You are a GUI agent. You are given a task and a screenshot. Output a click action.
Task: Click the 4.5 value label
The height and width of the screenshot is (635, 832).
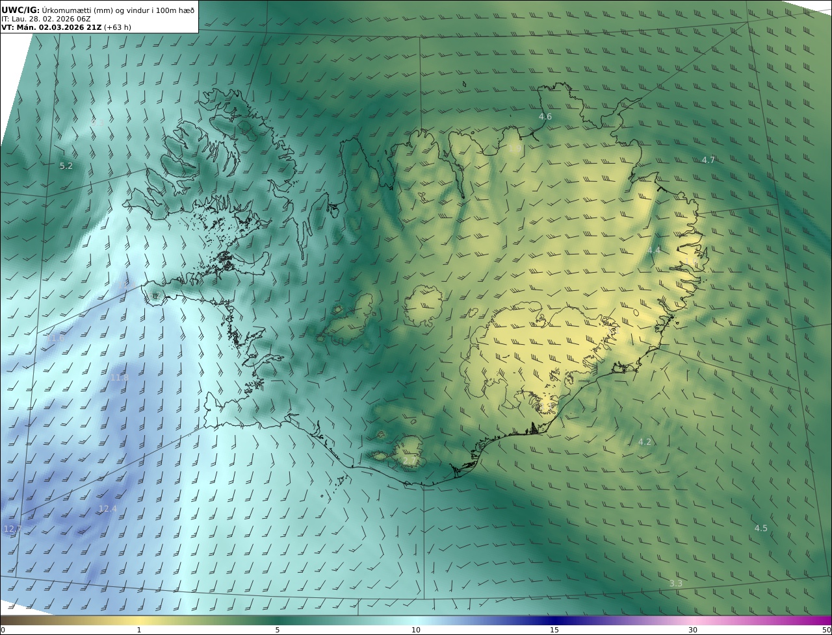tap(761, 529)
